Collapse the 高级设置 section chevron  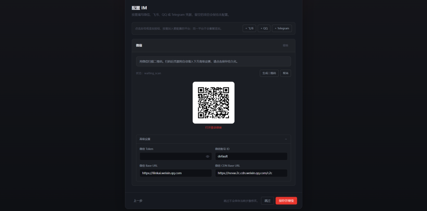pyautogui.click(x=286, y=139)
